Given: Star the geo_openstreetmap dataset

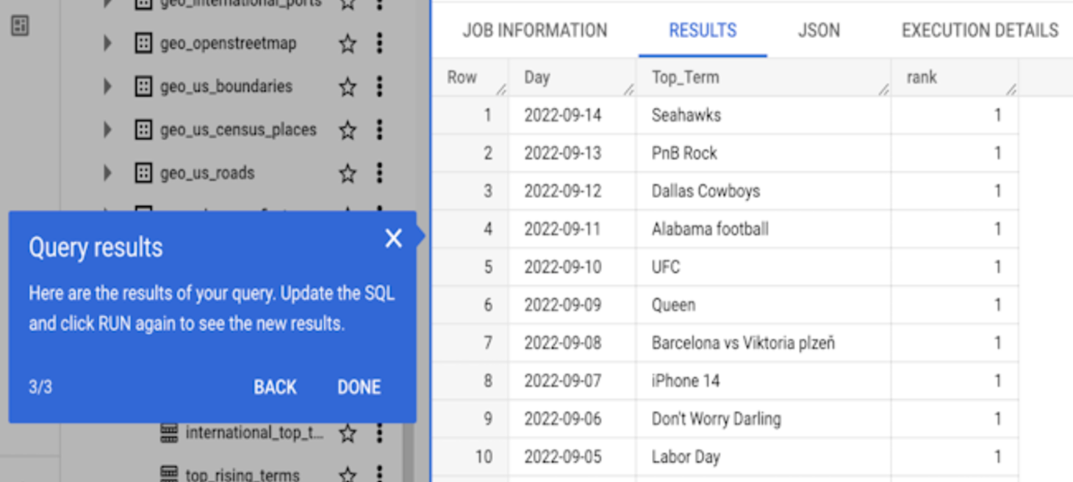Looking at the screenshot, I should [348, 43].
